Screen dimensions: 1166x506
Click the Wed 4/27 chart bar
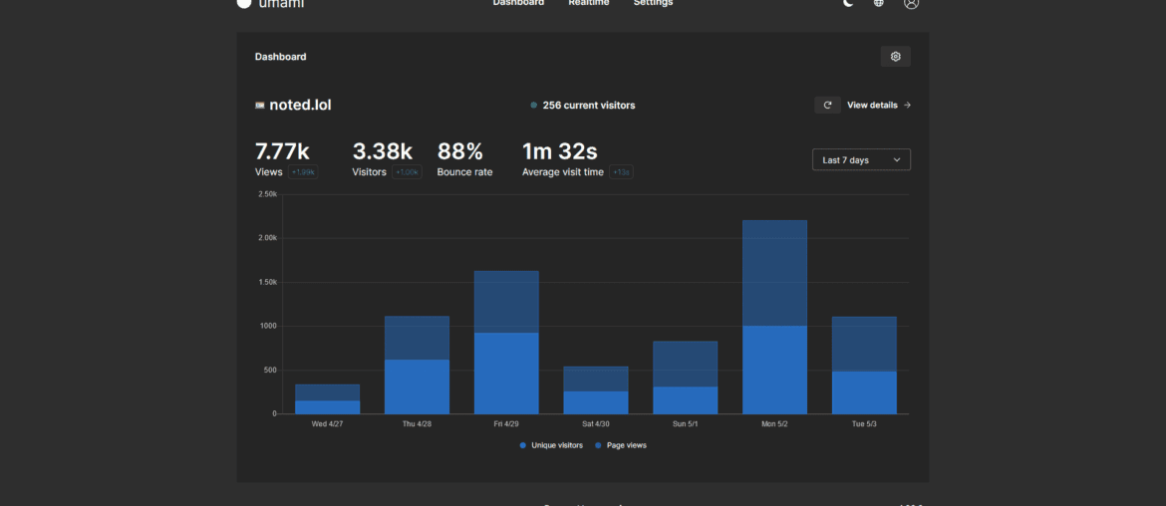coord(327,399)
